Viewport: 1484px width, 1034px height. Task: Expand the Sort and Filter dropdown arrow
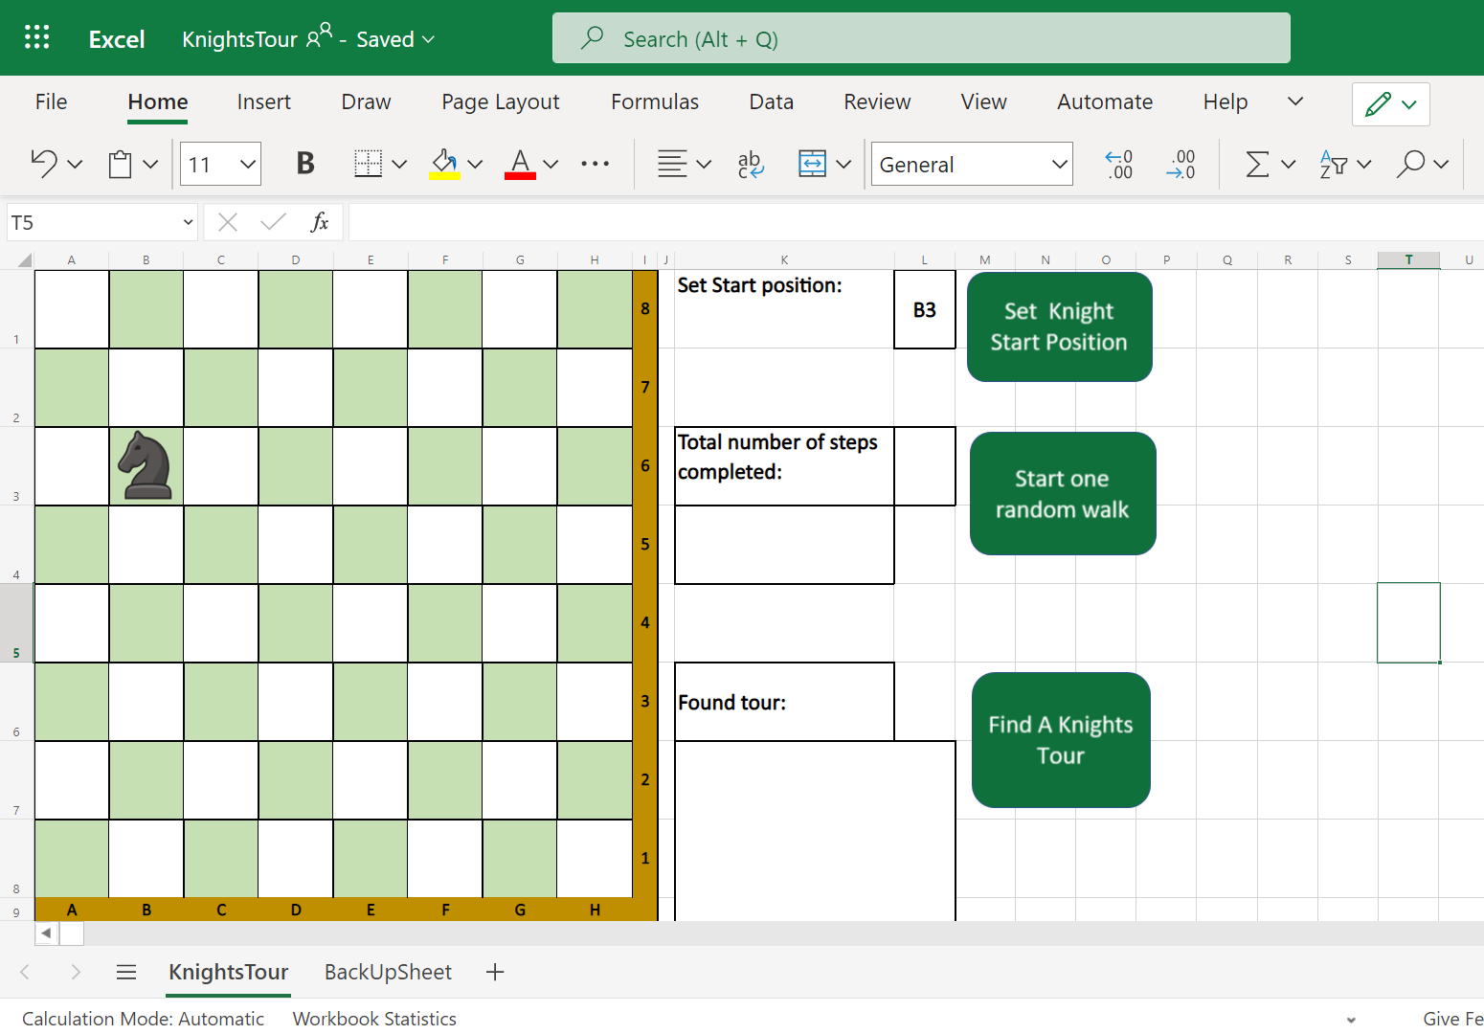coord(1364,164)
